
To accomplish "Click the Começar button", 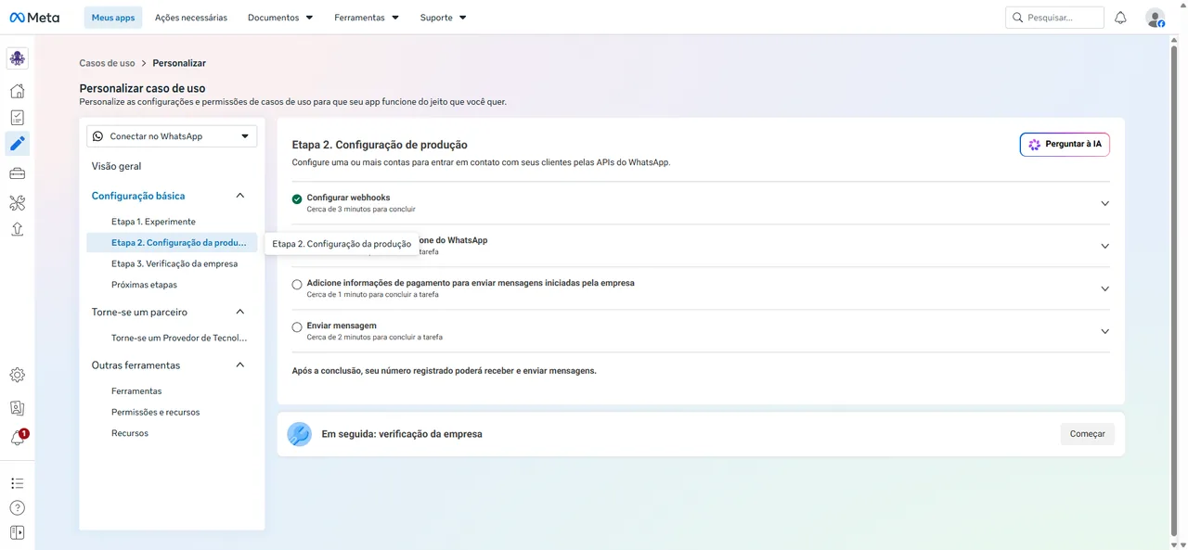I will coord(1088,434).
